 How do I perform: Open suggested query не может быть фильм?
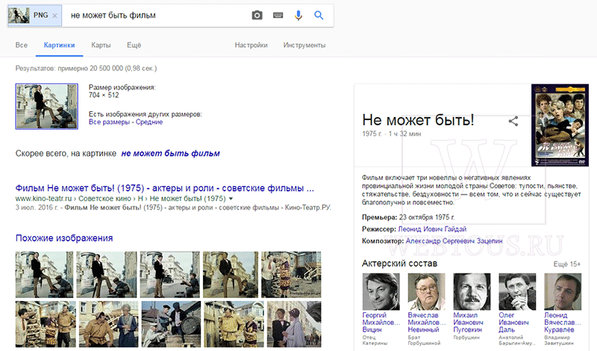click(x=171, y=154)
